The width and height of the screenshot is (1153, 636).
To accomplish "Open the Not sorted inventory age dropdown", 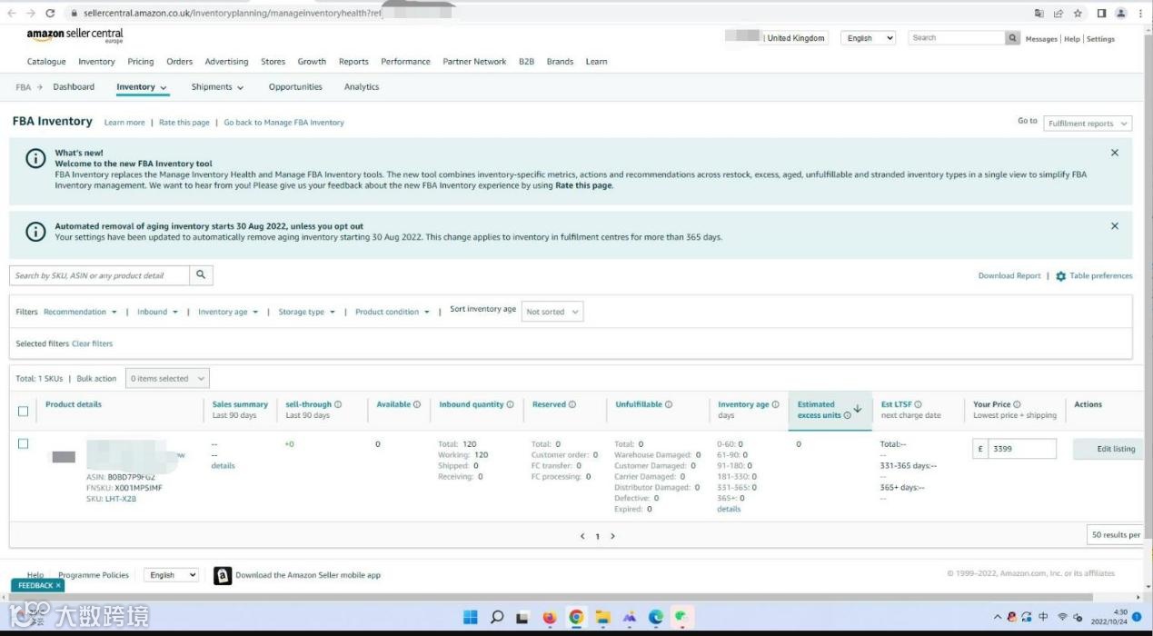I will coord(552,312).
